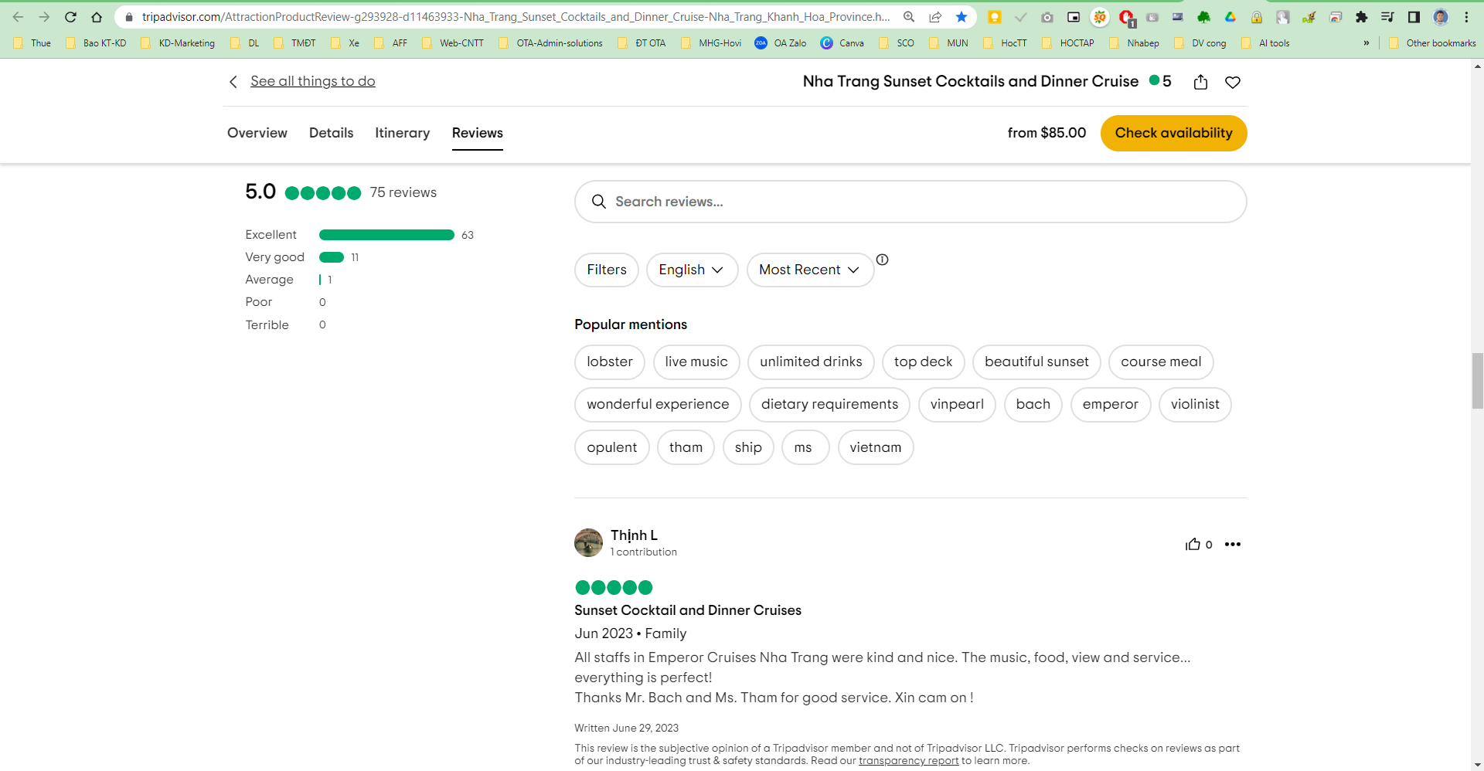Open the transparency report link
The width and height of the screenshot is (1484, 771).
point(908,760)
